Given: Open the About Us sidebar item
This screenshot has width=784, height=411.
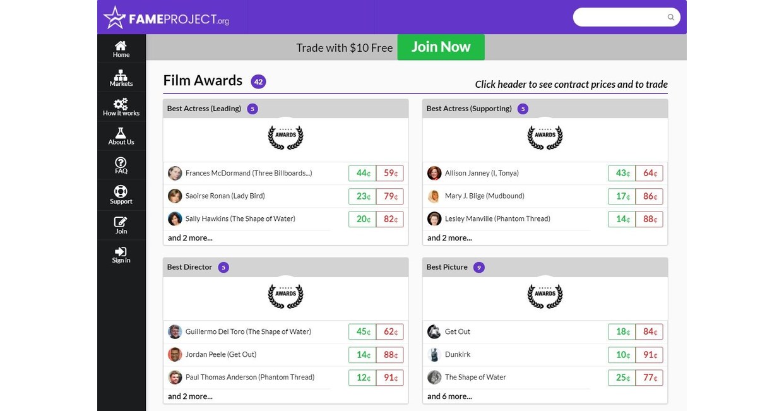Looking at the screenshot, I should tap(121, 136).
